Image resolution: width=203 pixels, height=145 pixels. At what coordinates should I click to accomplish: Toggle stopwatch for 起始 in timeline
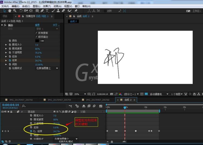coord(31,127)
